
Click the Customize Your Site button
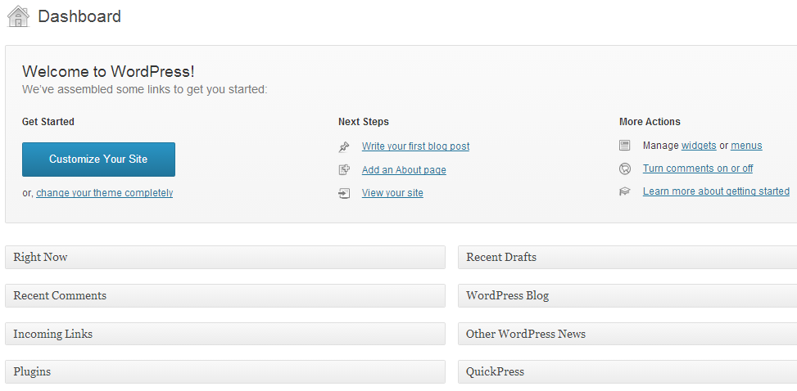point(98,160)
